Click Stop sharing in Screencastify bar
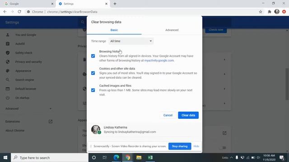Viewport: 289px width, 162px height. [x=180, y=146]
